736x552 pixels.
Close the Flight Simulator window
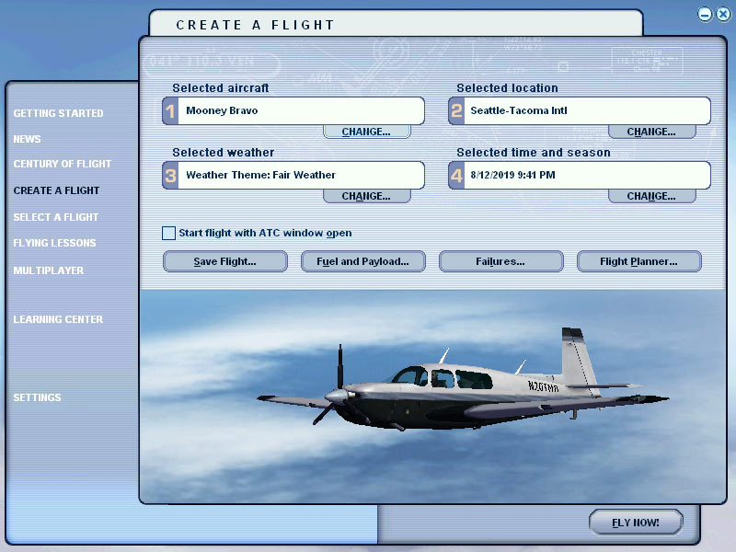tap(723, 15)
